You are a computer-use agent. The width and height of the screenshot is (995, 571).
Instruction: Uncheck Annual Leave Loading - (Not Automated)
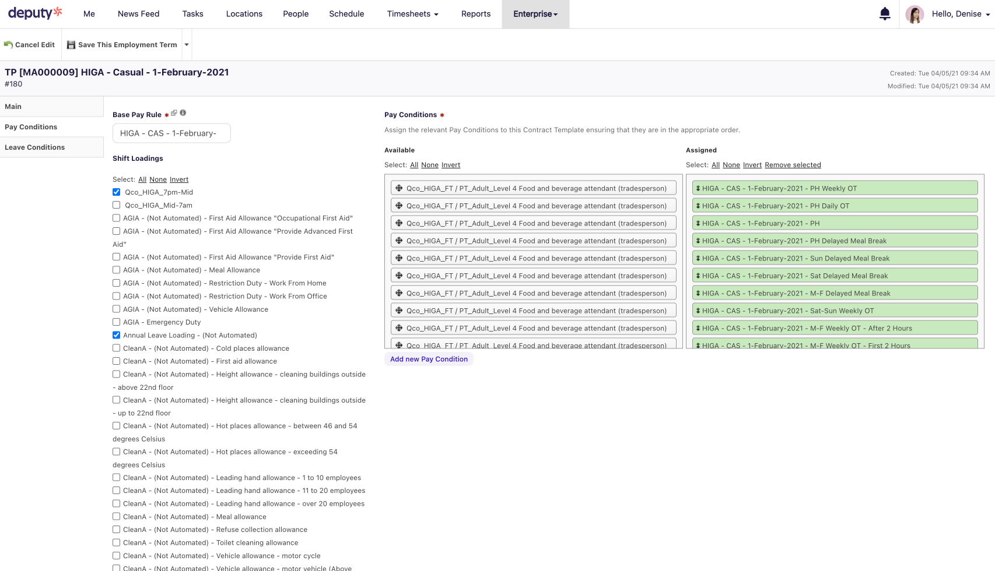[117, 335]
